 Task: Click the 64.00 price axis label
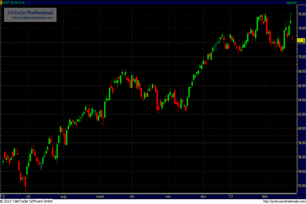(301, 99)
